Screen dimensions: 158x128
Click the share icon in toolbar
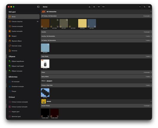[x=90, y=7]
